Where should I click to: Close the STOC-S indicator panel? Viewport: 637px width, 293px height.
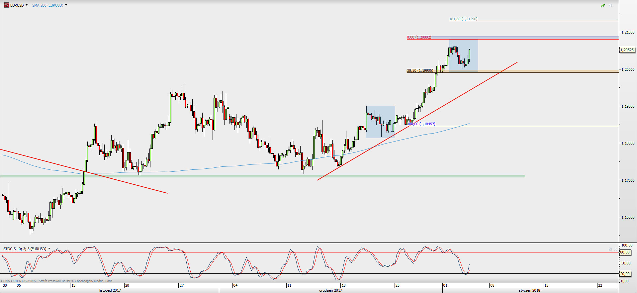click(615, 249)
